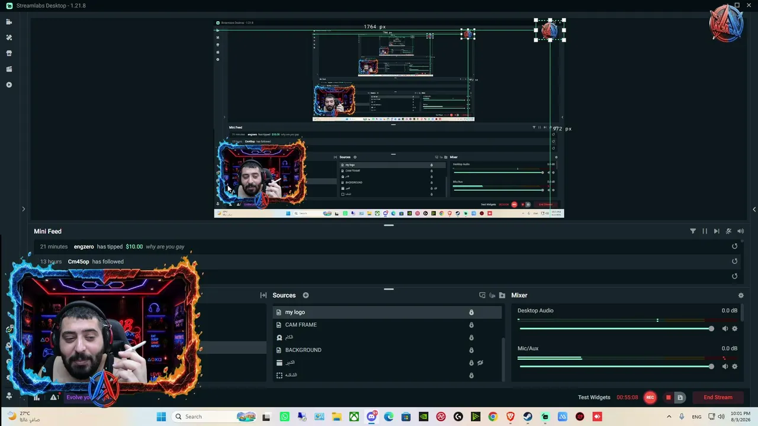Expand the right panel using the chevron
Screen dimensions: 758x426
coord(754,209)
